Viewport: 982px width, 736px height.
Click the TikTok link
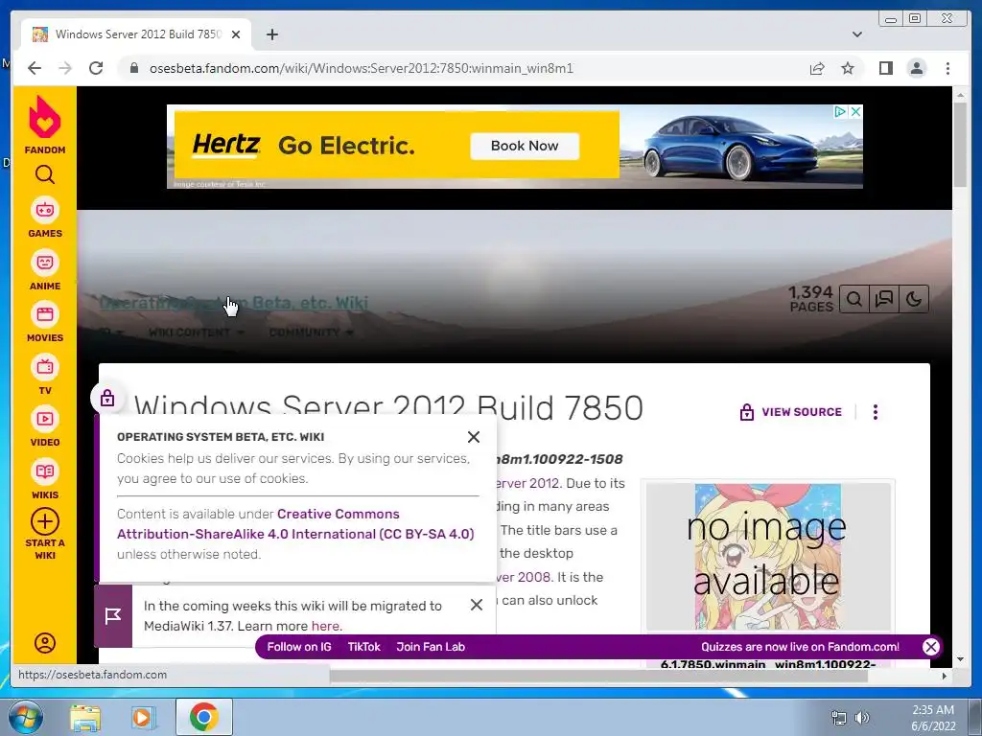pos(363,647)
